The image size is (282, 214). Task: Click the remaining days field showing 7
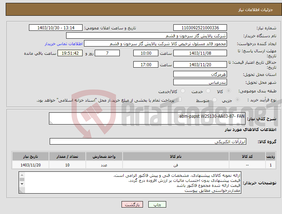click(x=107, y=53)
